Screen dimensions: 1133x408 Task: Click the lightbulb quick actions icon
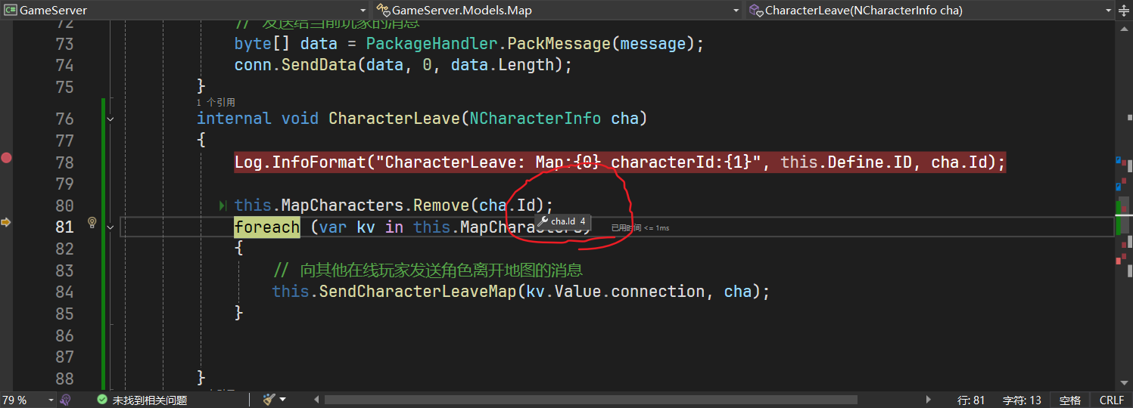point(92,223)
